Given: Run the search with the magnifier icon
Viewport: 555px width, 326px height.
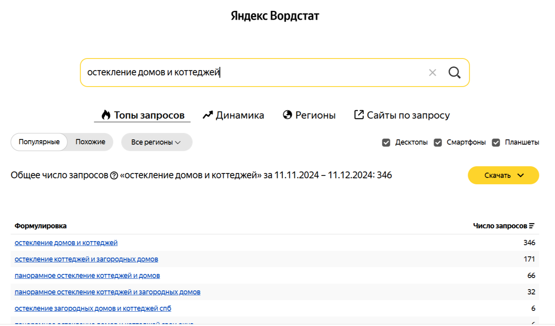Looking at the screenshot, I should coord(454,72).
